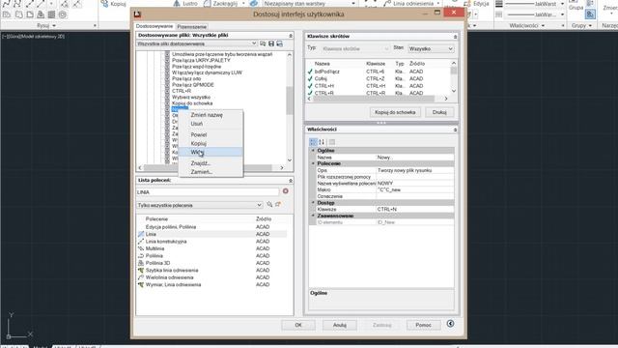Select the Multilinia command
618x348 pixels.
tap(211, 248)
